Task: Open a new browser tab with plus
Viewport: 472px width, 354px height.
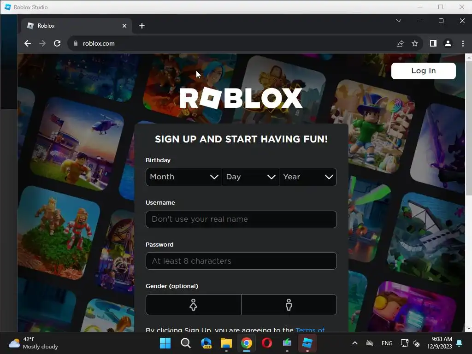Action: 142,26
